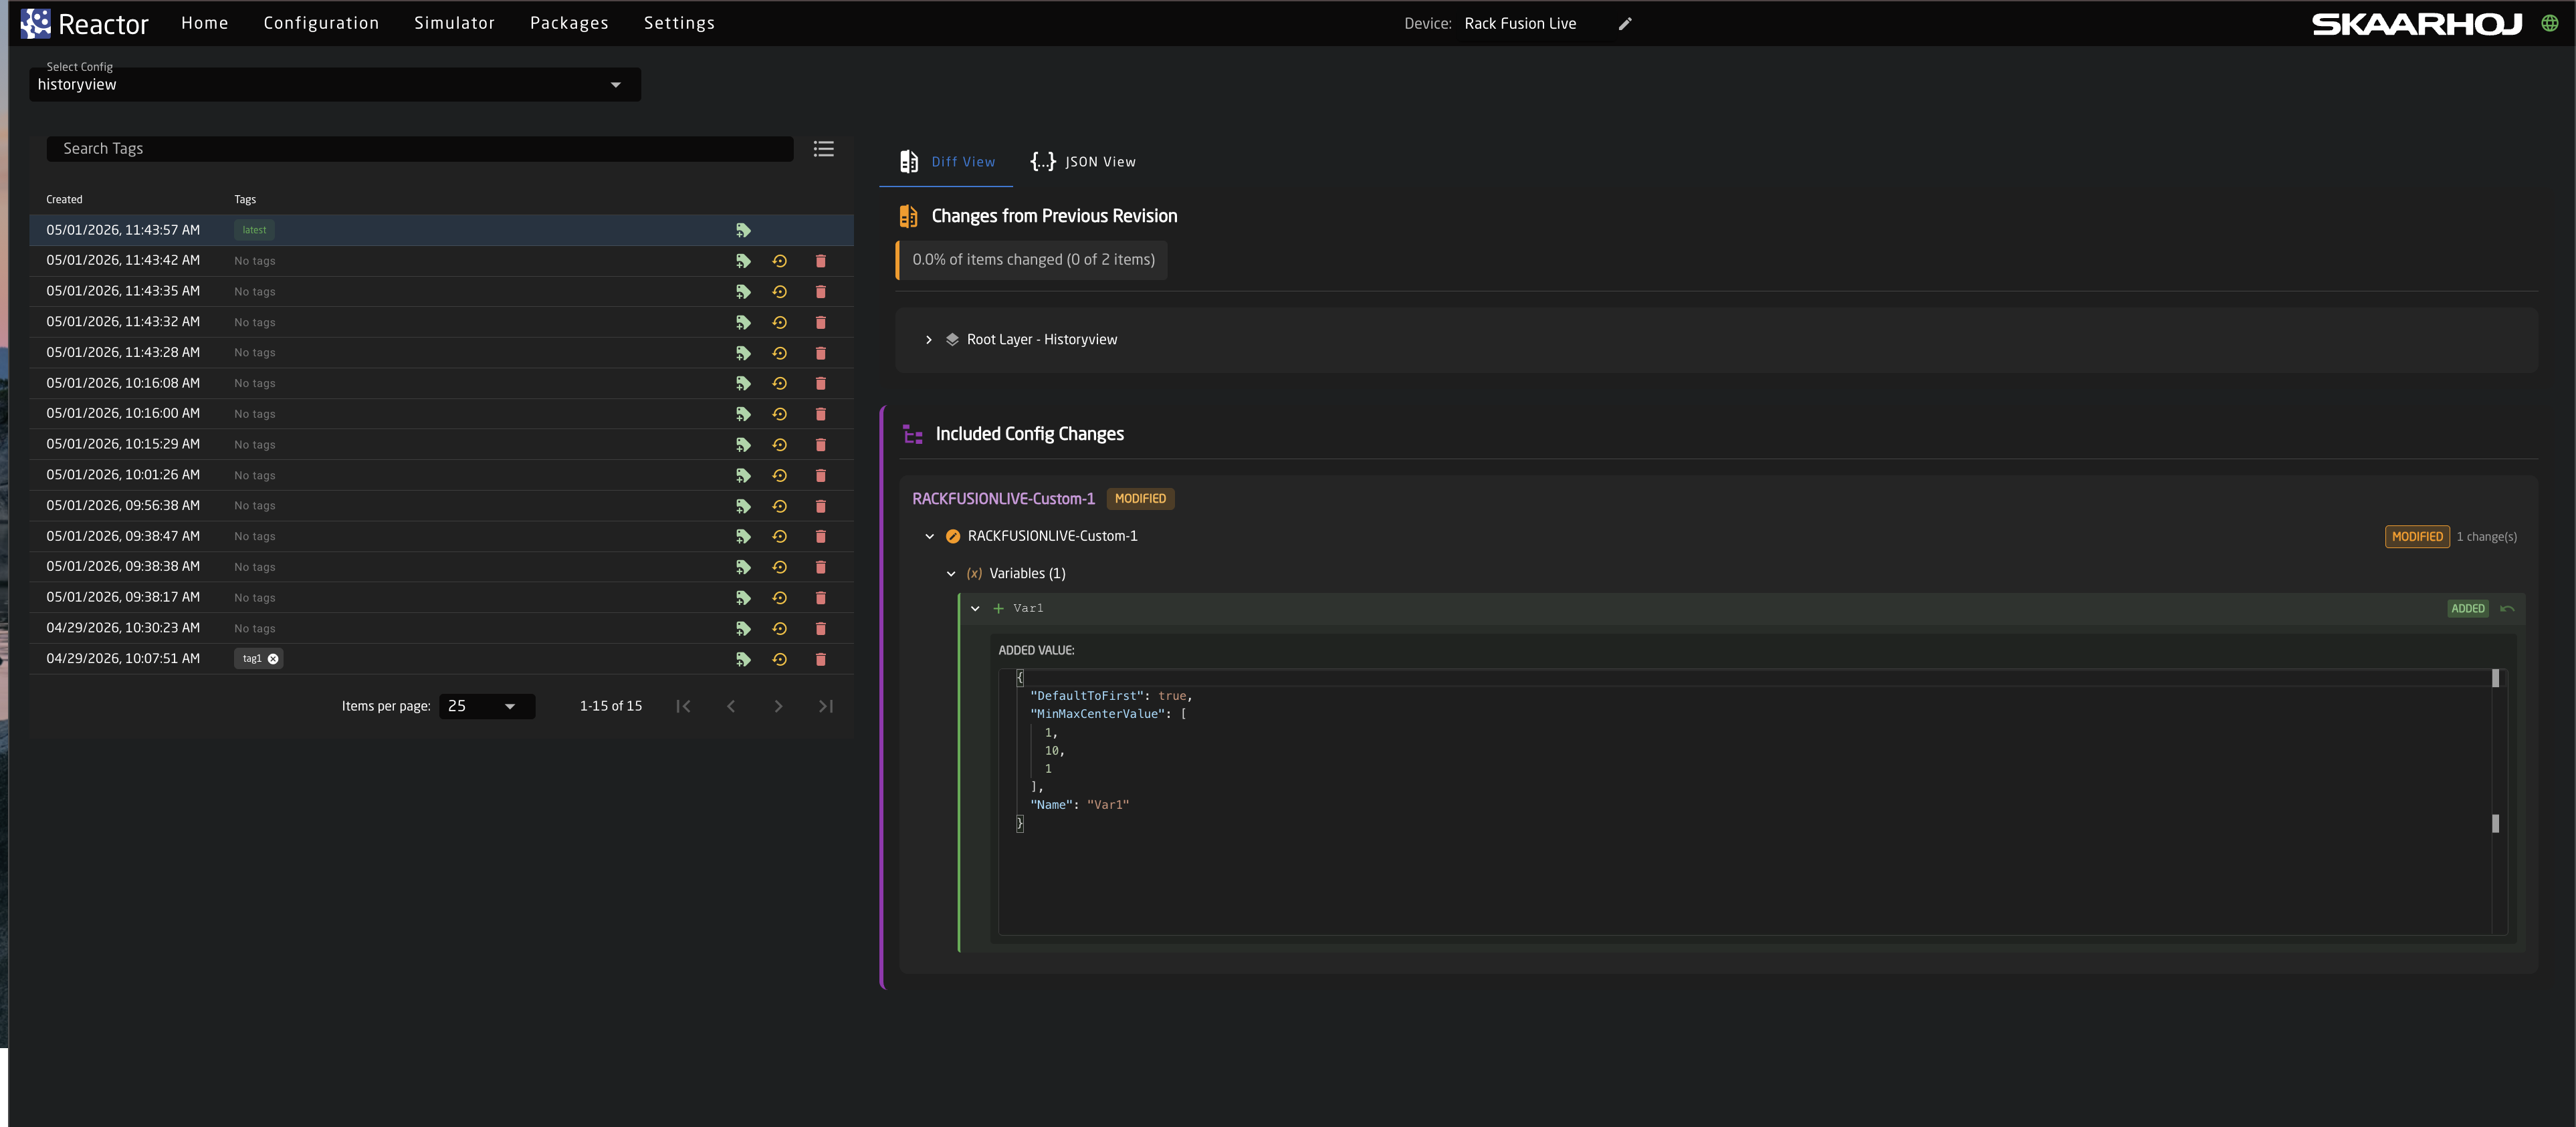This screenshot has height=1127, width=2576.
Task: Add tag to the 09:38:47 AM revision
Action: coord(743,537)
